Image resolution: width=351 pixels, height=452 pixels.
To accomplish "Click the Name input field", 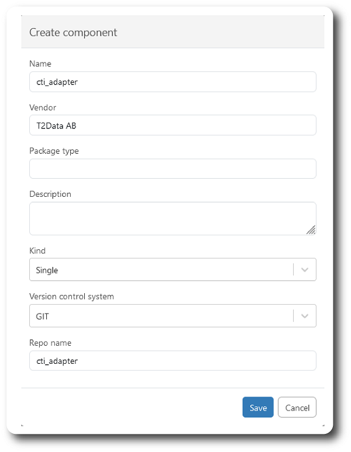I will [173, 82].
